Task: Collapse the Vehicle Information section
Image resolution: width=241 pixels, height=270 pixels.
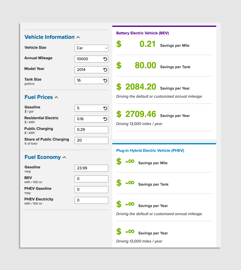Action: click(78, 37)
